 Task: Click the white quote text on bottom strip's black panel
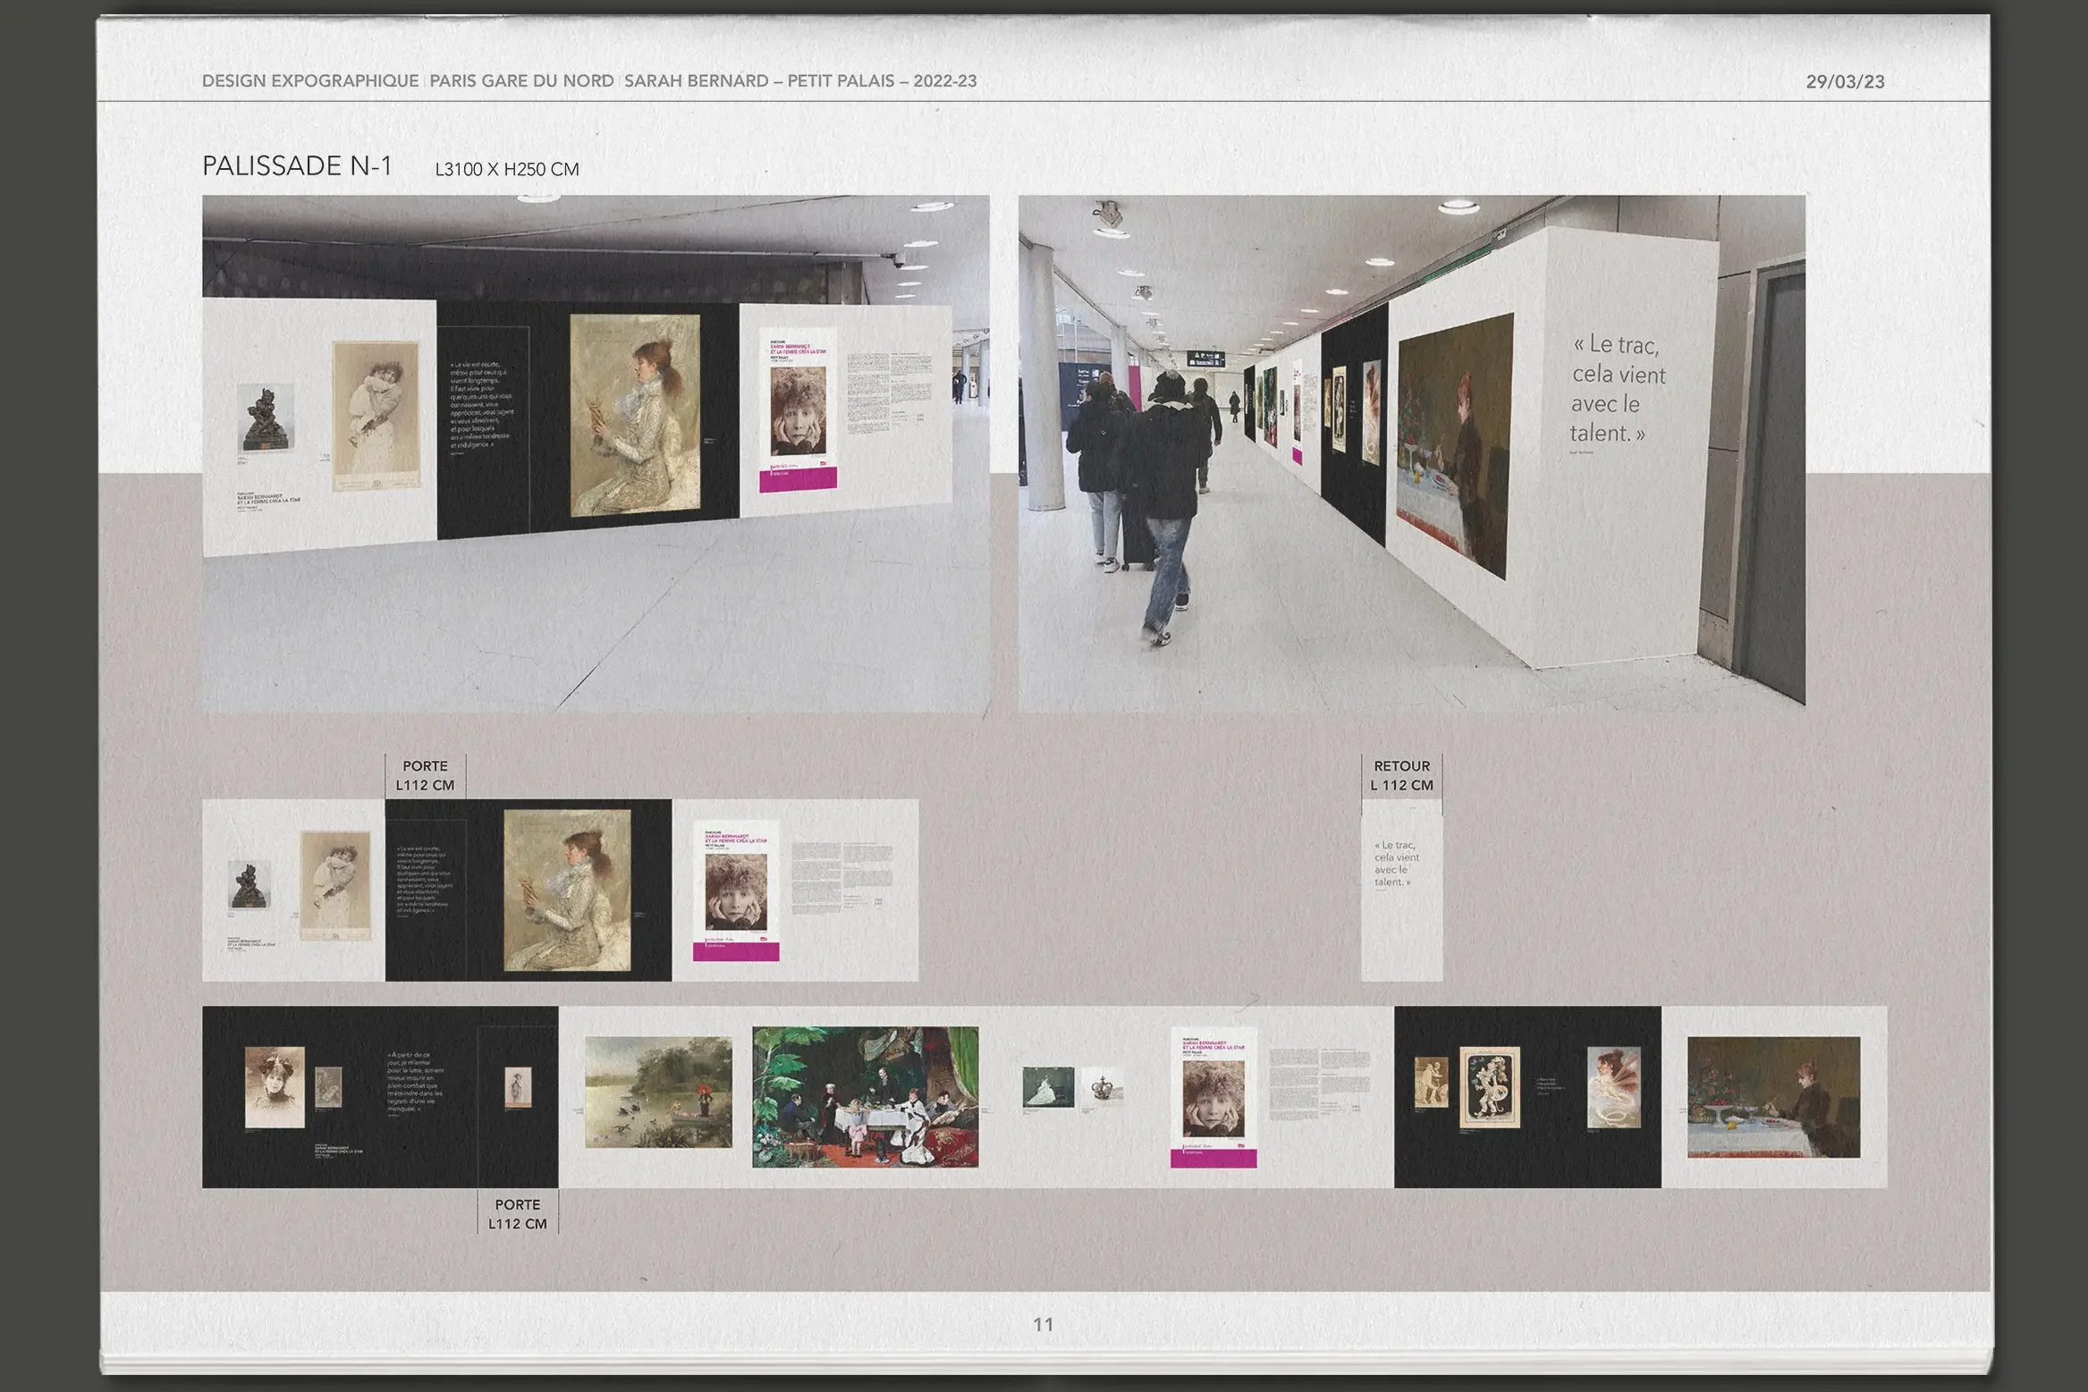coord(415,1082)
